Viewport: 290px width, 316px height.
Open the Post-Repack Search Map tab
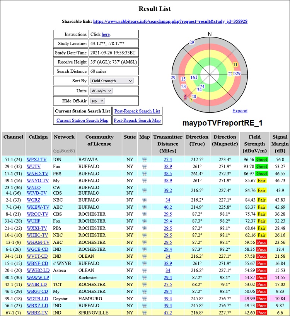(137, 120)
